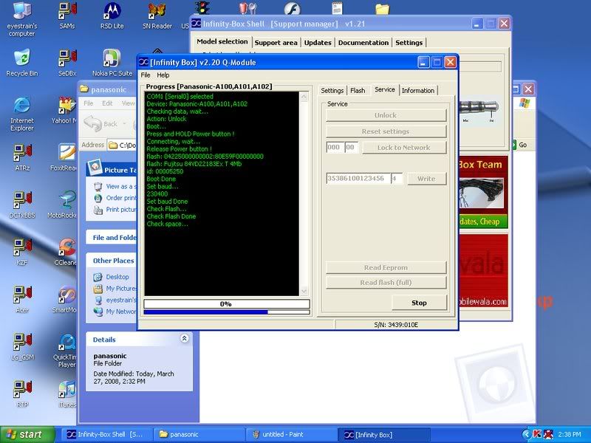Open SN Reader desktop shortcut

157,16
